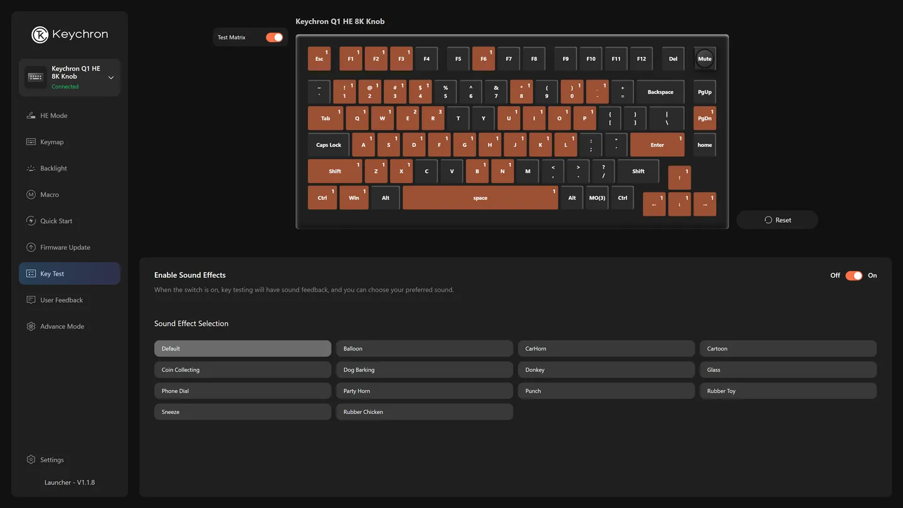Click the Caps Lock key
This screenshot has width=903, height=508.
329,145
